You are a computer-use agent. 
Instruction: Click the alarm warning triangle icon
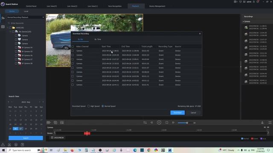click(x=3, y=144)
